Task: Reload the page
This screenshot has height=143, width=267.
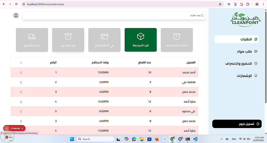Action: (16, 4)
